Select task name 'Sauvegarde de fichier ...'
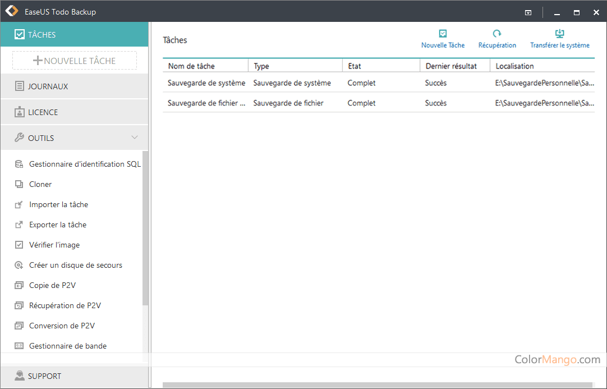Viewport: 607px width, 389px height. click(x=206, y=103)
